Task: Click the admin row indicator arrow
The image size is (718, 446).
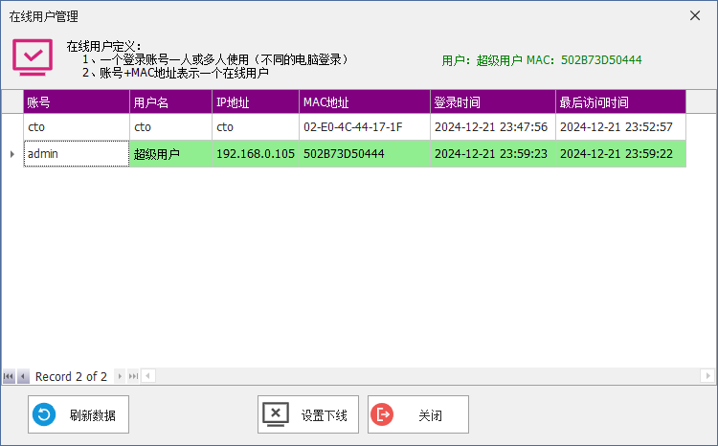Action: [12, 154]
